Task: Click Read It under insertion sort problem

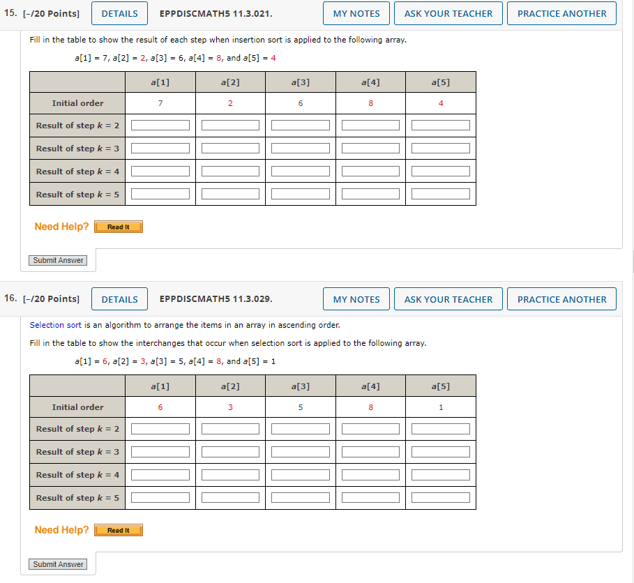Action: point(118,226)
